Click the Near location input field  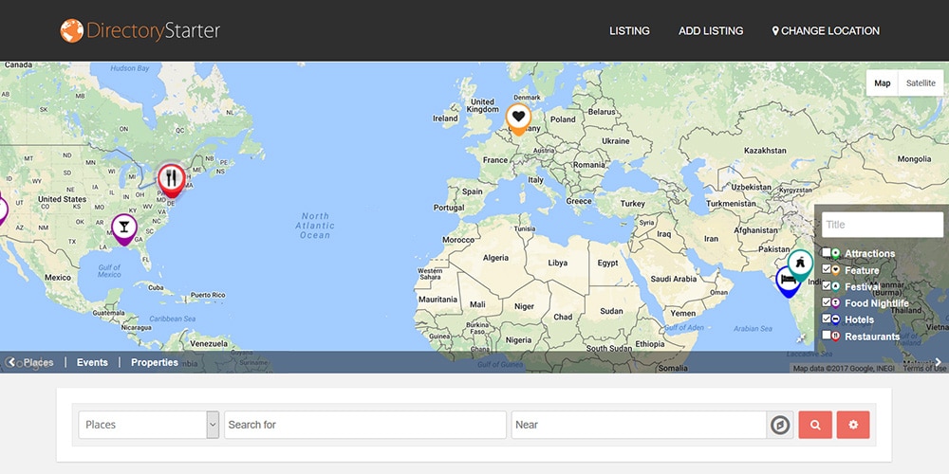639,425
